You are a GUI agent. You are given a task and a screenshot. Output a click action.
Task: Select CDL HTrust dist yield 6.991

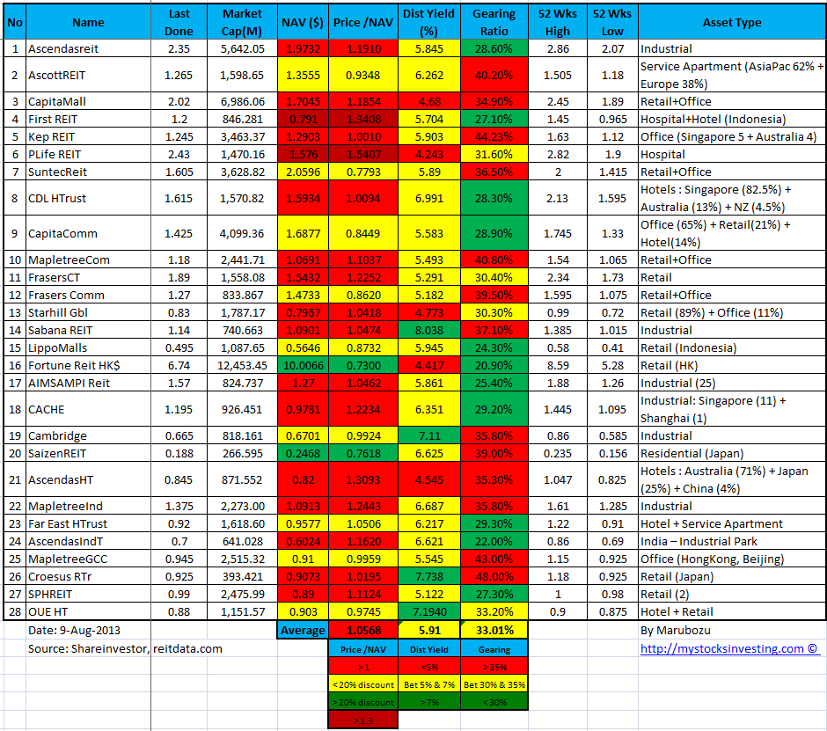428,198
